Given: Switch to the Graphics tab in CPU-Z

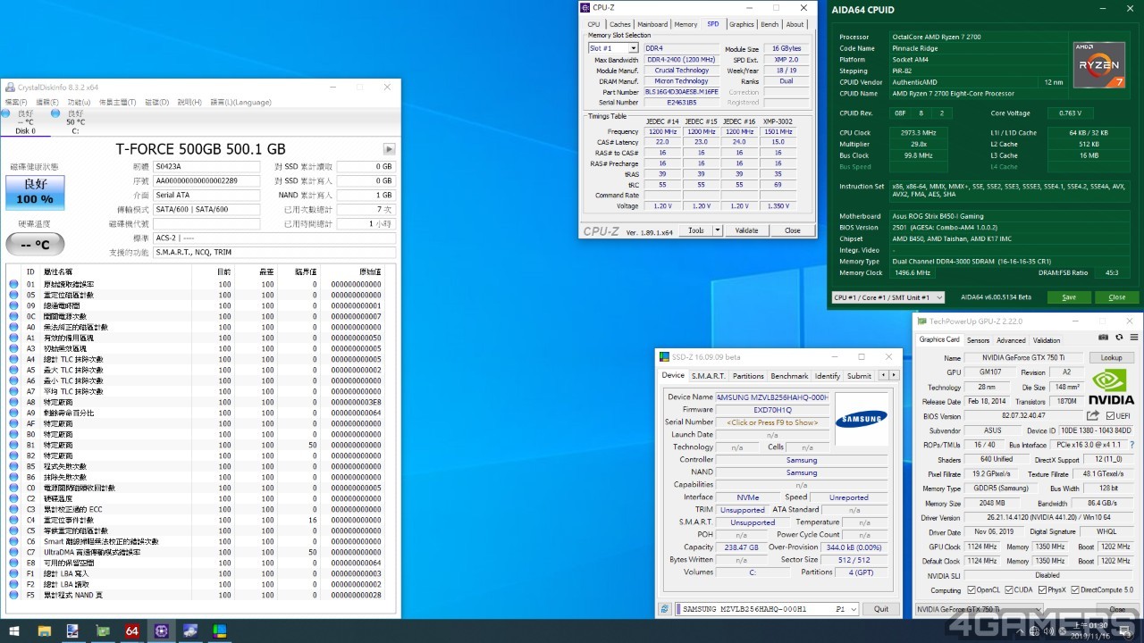Looking at the screenshot, I should click(x=741, y=24).
